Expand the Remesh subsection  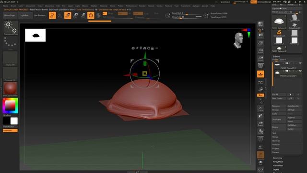[276, 145]
